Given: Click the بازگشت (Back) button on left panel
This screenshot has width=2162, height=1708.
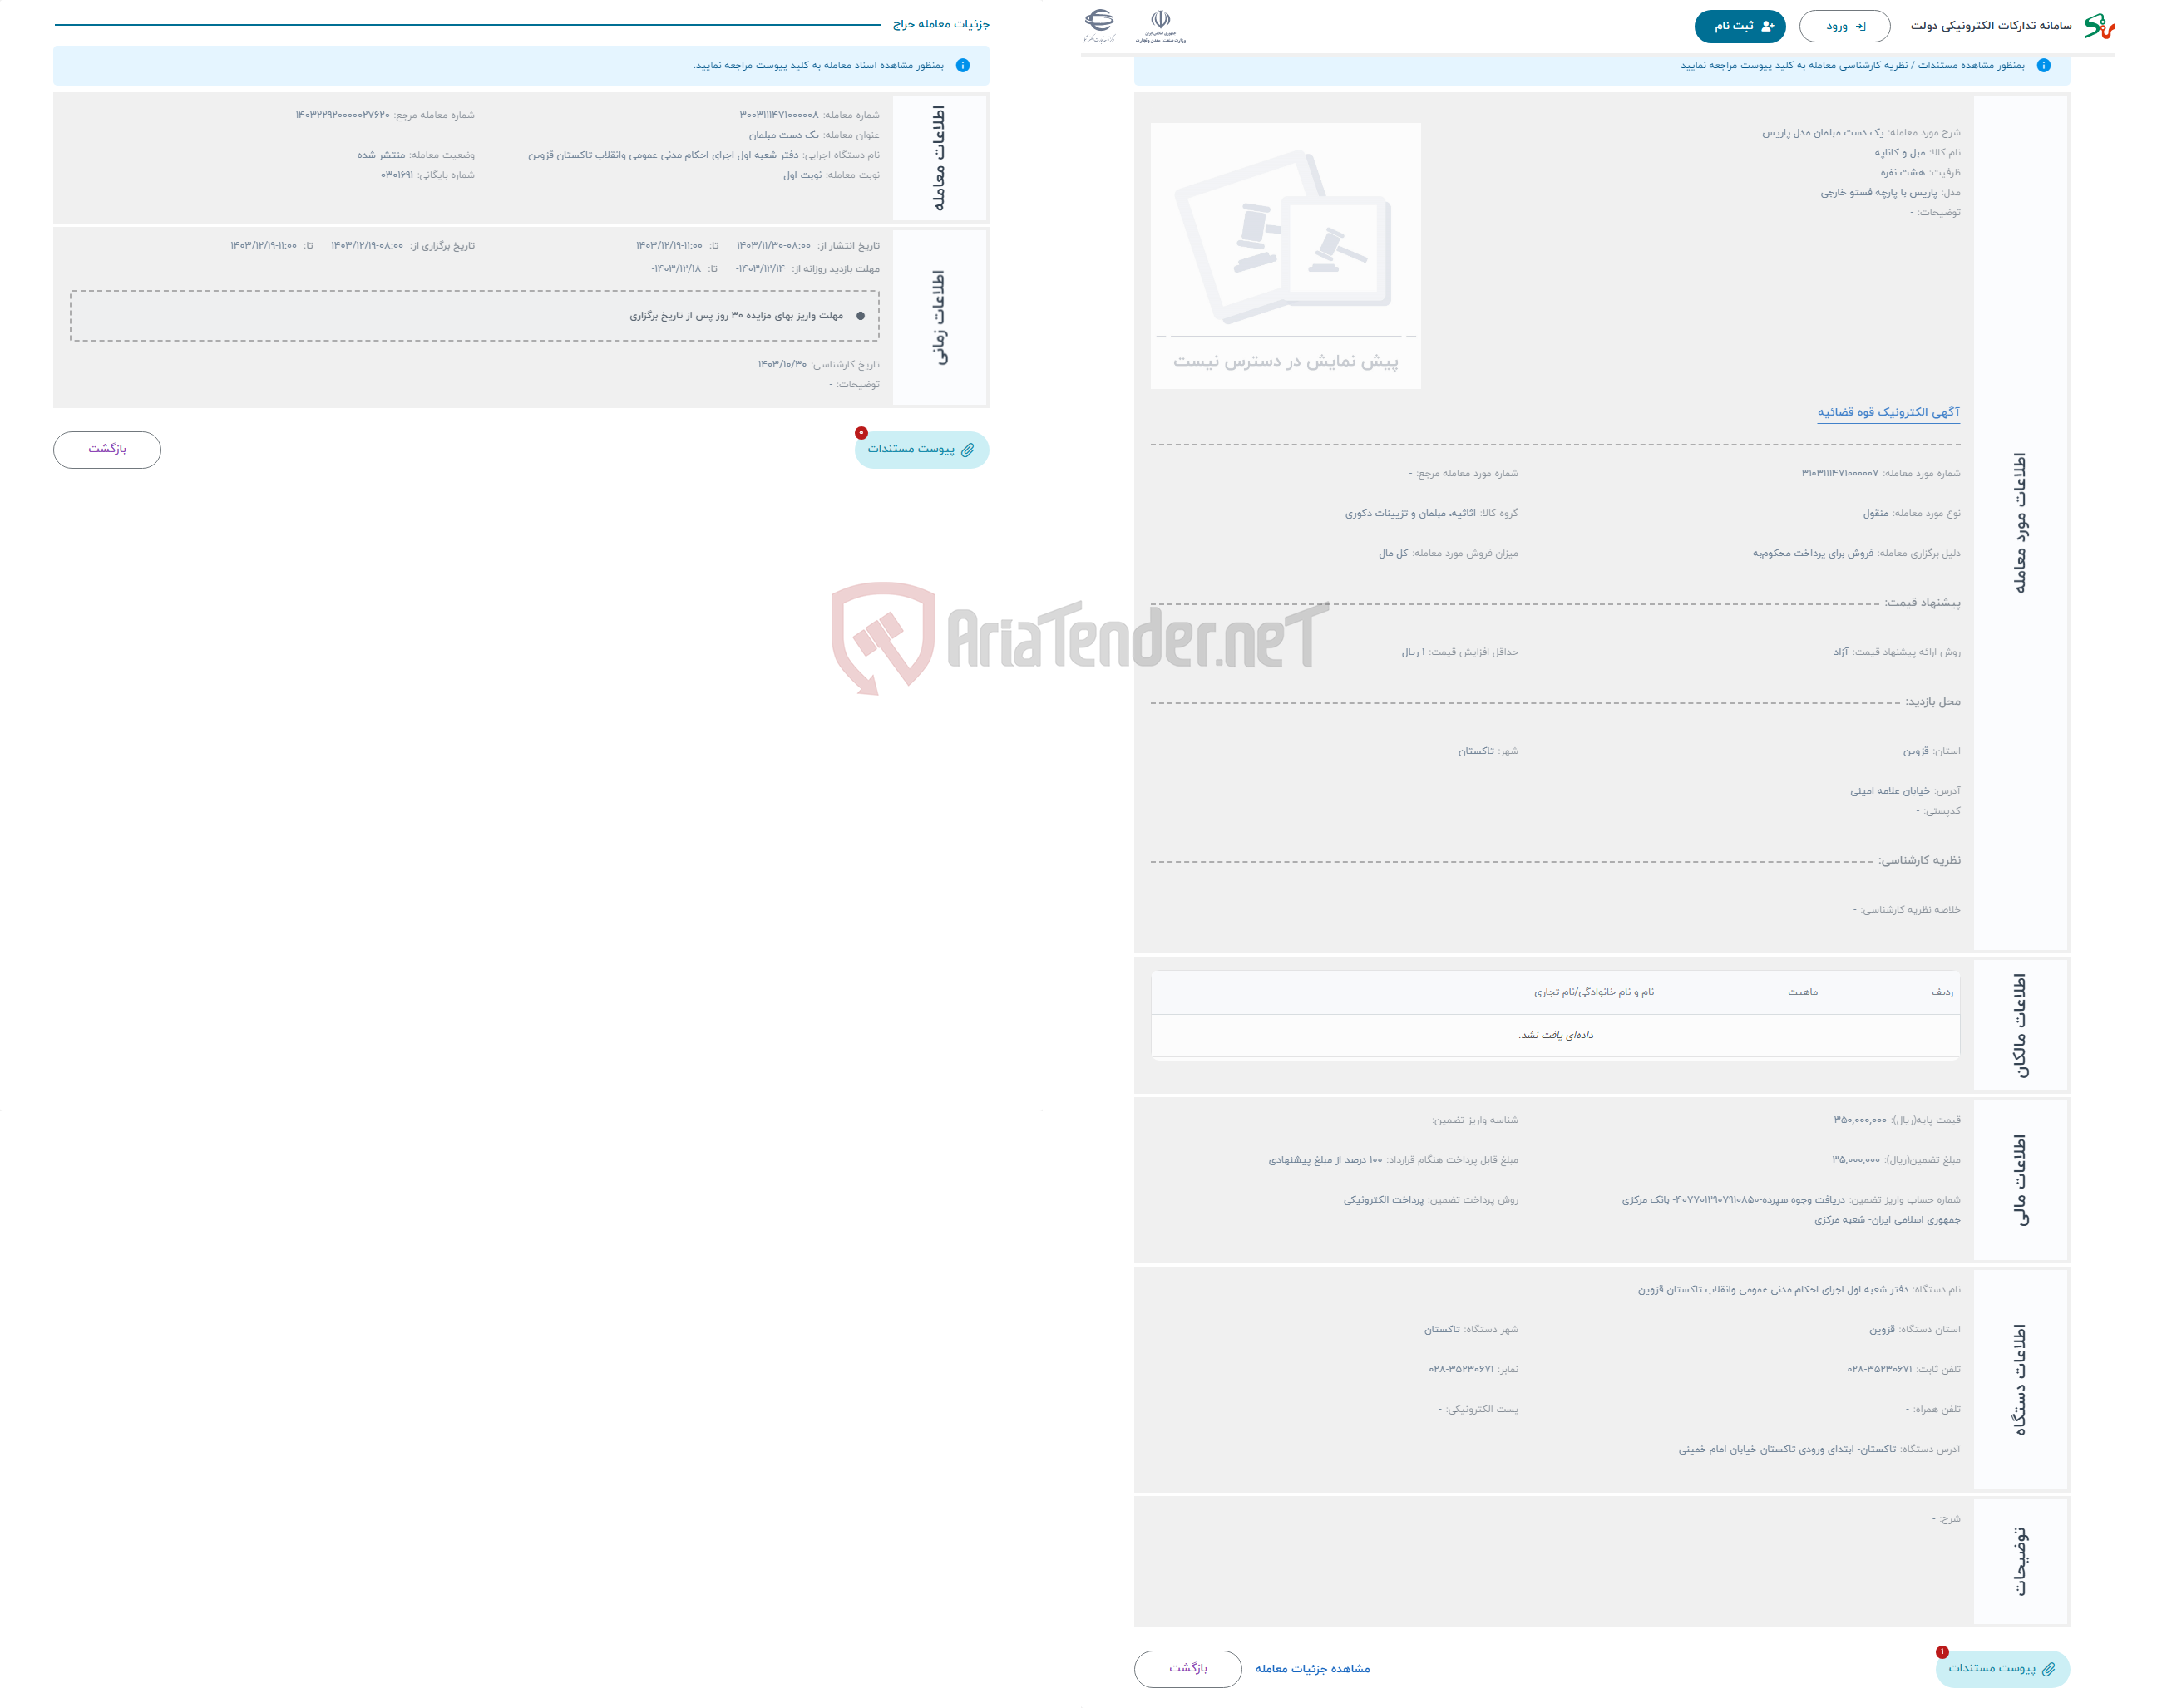Looking at the screenshot, I should click(109, 450).
